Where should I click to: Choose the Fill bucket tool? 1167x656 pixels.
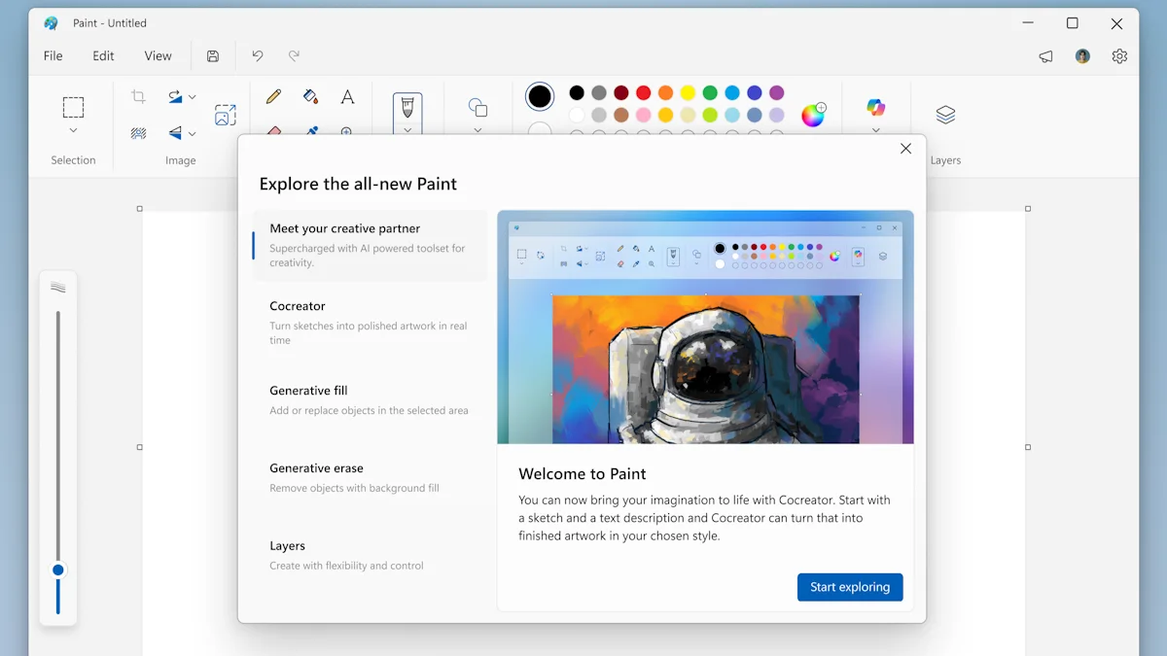(310, 96)
